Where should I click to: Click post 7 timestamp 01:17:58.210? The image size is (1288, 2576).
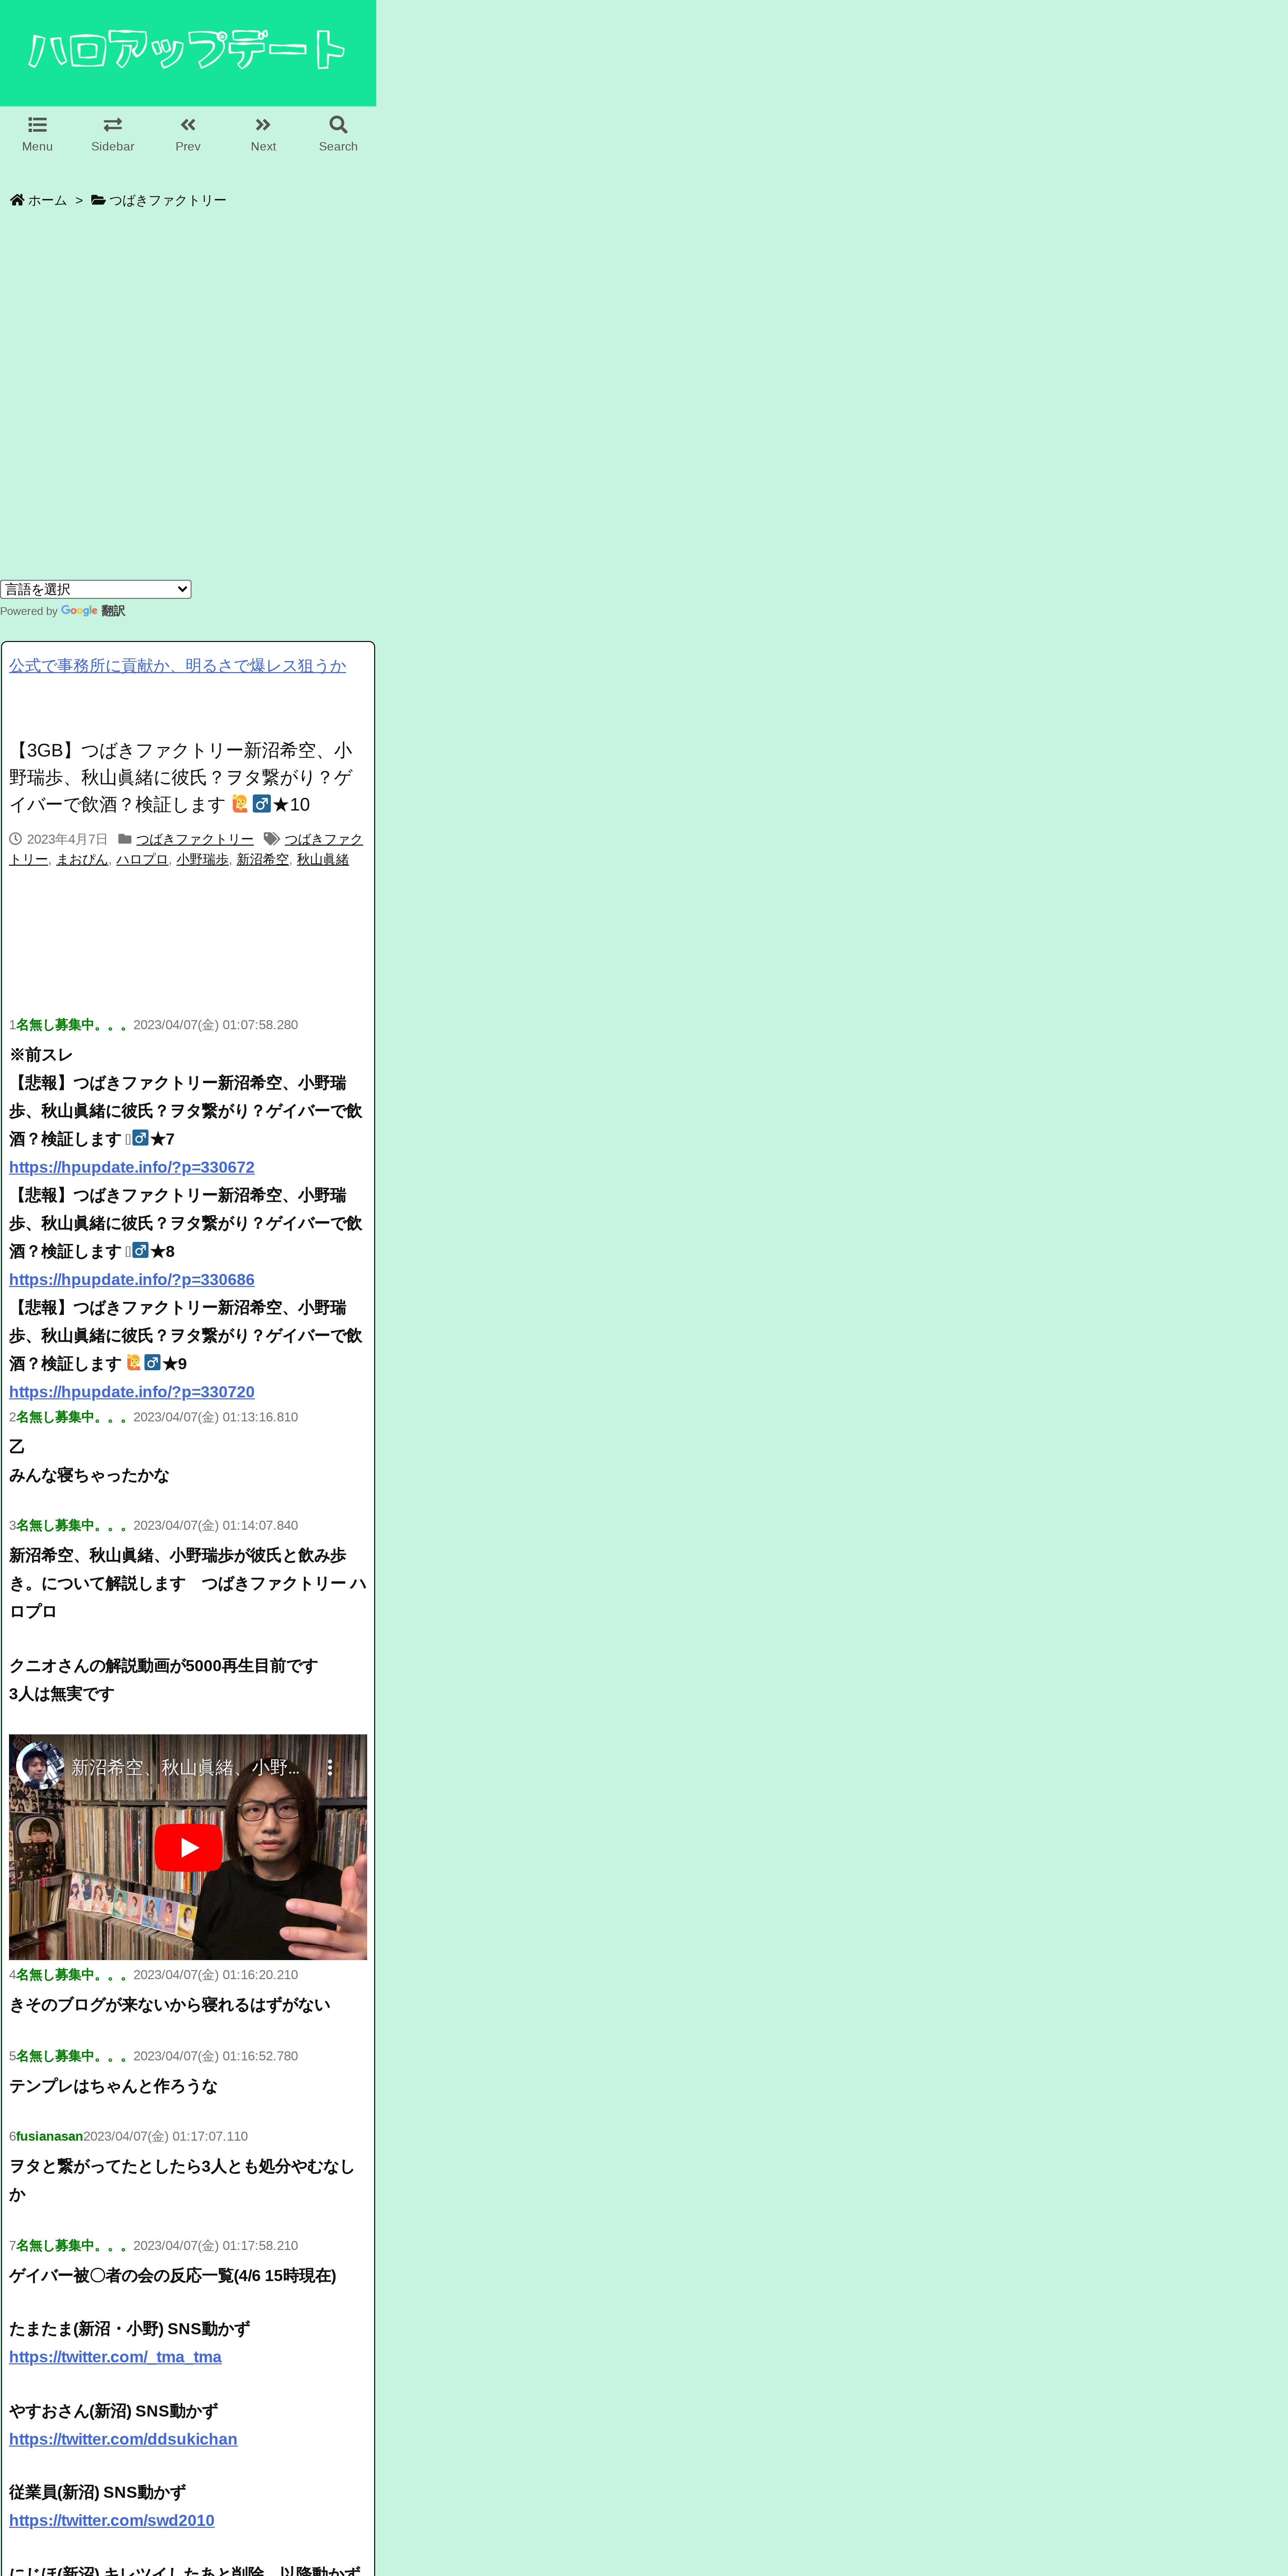click(260, 2246)
